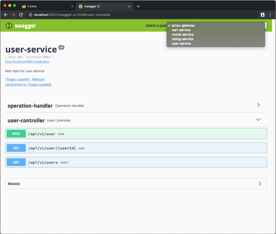
Task: Click the user-service title text
Action: pos(31,49)
